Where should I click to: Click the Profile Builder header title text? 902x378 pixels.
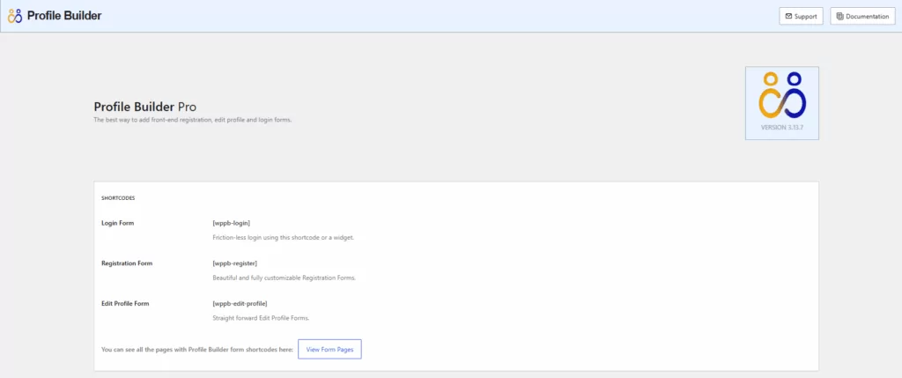coord(63,16)
